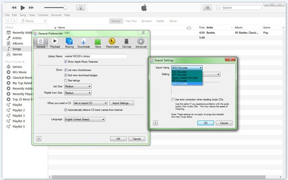
Task: Open the Song menu
Action: pos(23,15)
